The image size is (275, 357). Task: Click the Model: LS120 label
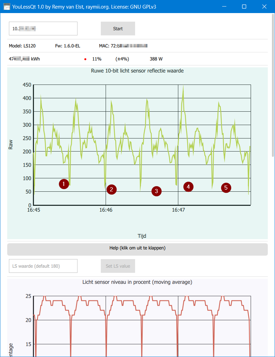[x=22, y=46]
